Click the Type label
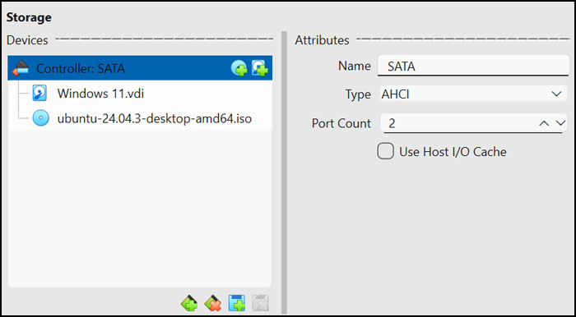Screen dimensions: 576x317 coord(358,94)
